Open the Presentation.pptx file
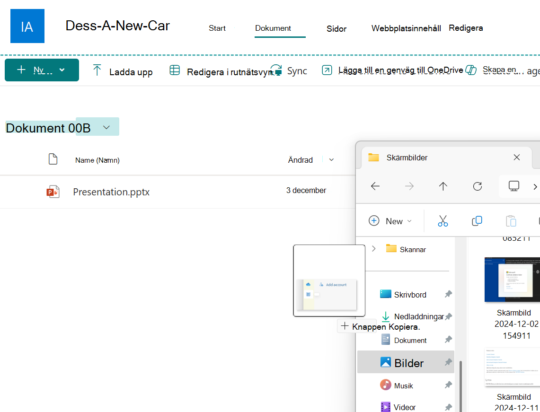This screenshot has height=412, width=540. coord(111,192)
